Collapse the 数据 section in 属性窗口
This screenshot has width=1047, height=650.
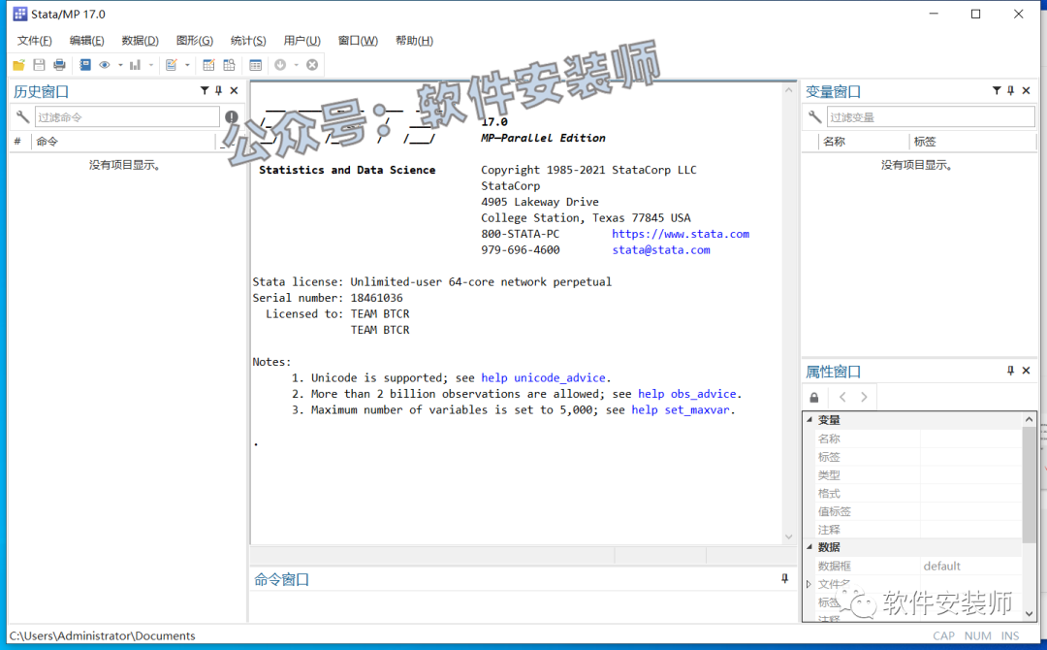pyautogui.click(x=809, y=547)
